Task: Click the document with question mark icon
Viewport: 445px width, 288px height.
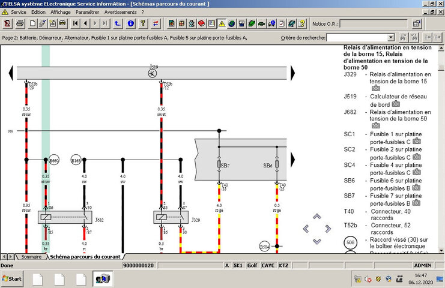Action: tap(301, 23)
